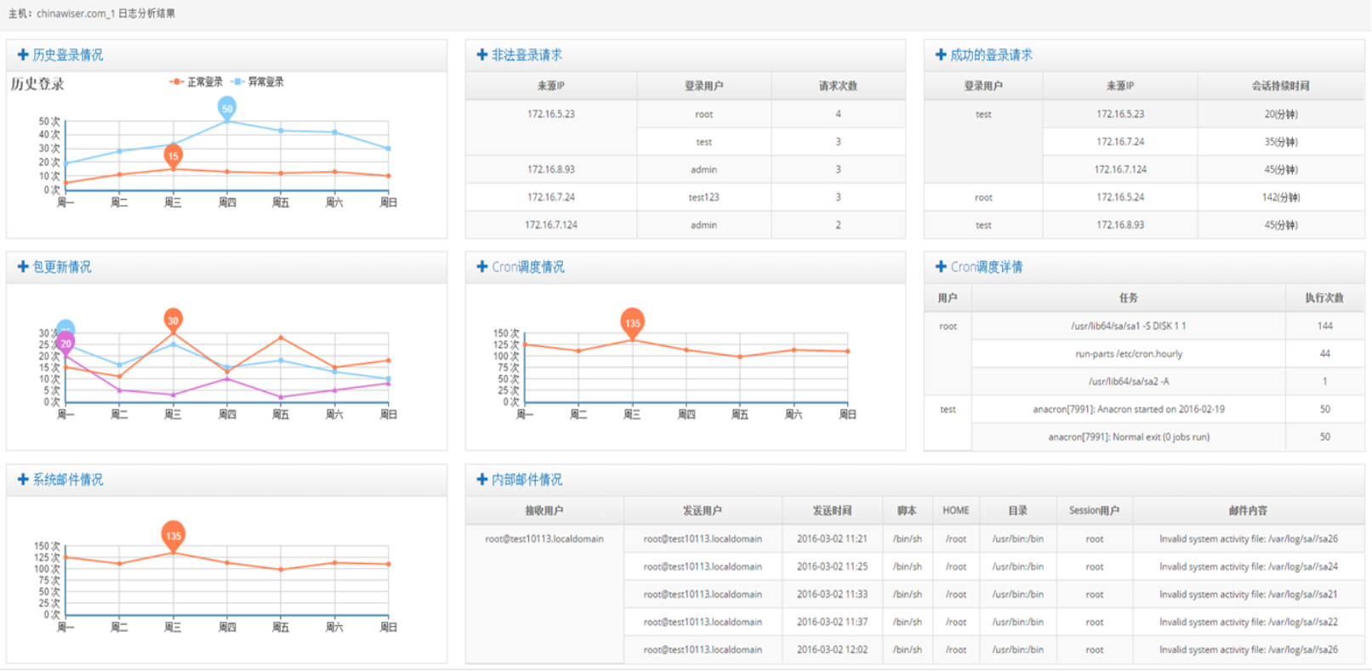The image size is (1372, 671).
Task: Click the /usr/lib64/sa/sa2 -A task cell
Action: pos(1129,381)
